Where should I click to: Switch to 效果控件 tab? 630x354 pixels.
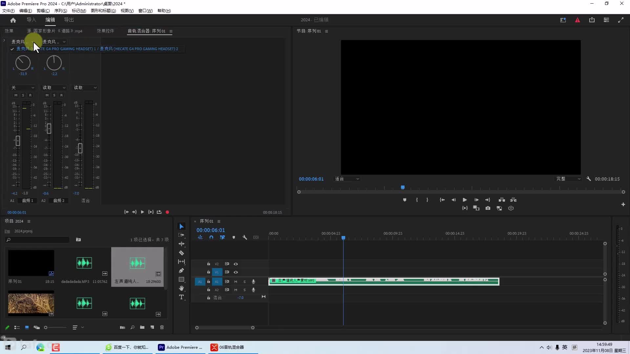pos(105,31)
